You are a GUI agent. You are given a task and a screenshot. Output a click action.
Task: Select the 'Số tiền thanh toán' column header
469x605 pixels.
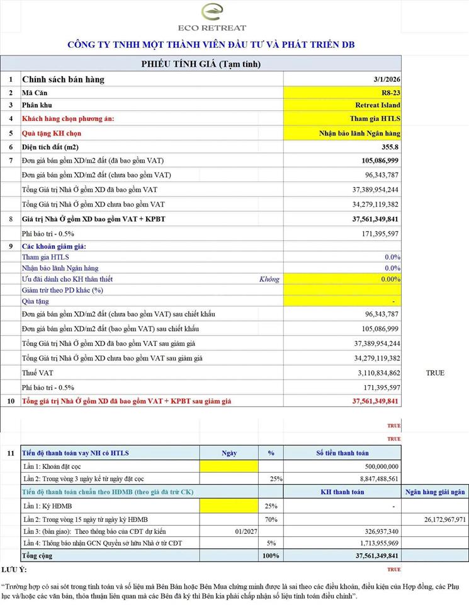coord(342,453)
